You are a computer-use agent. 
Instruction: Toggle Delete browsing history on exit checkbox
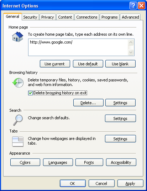click(30, 93)
